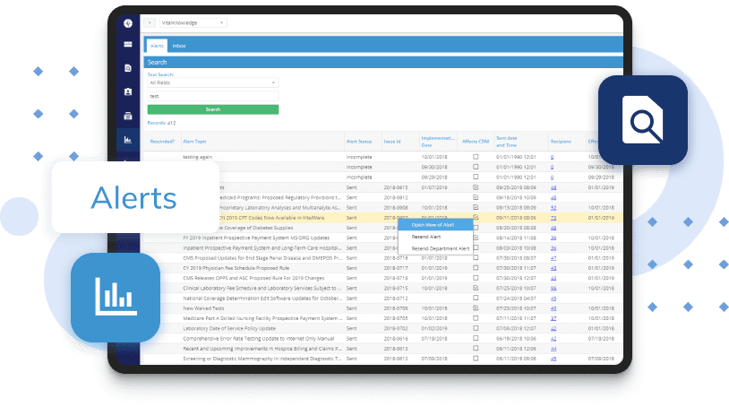Open the archive box sidebar icon
Image resolution: width=729 pixels, height=407 pixels.
tap(128, 115)
